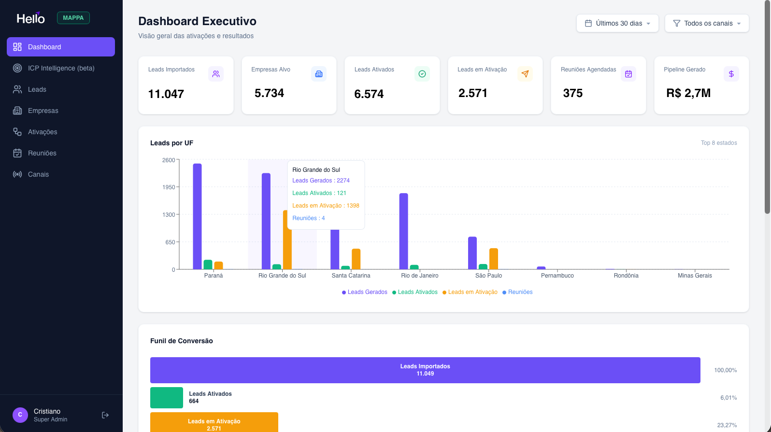Click the Dashboard grid icon

[17, 47]
